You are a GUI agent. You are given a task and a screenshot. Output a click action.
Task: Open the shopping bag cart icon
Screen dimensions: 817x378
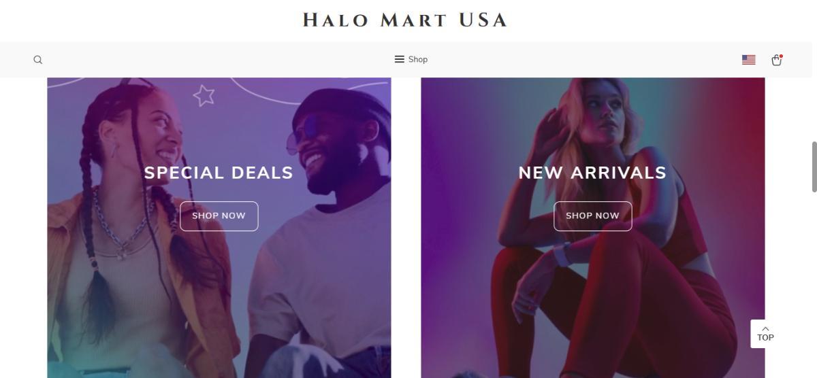click(x=776, y=60)
